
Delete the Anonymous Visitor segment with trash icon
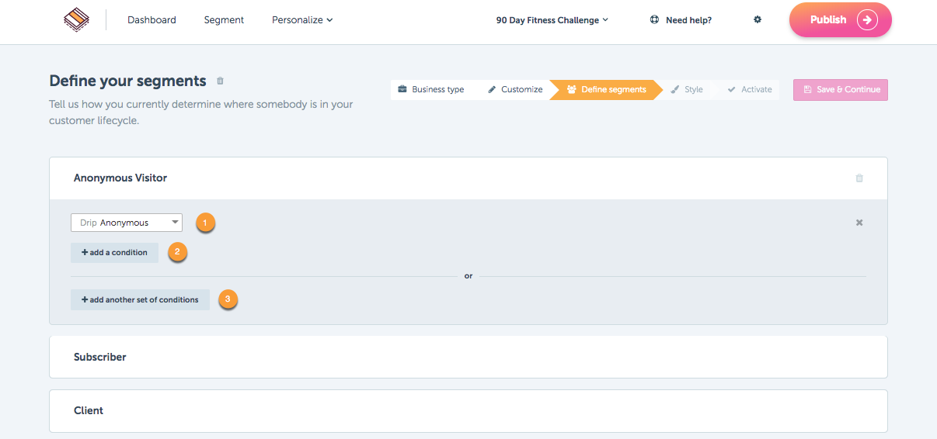click(859, 178)
